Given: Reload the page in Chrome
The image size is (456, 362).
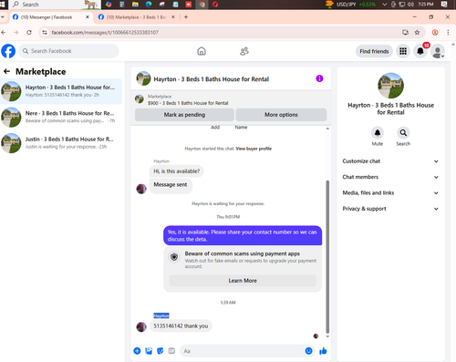Looking at the screenshot, I should pos(29,32).
